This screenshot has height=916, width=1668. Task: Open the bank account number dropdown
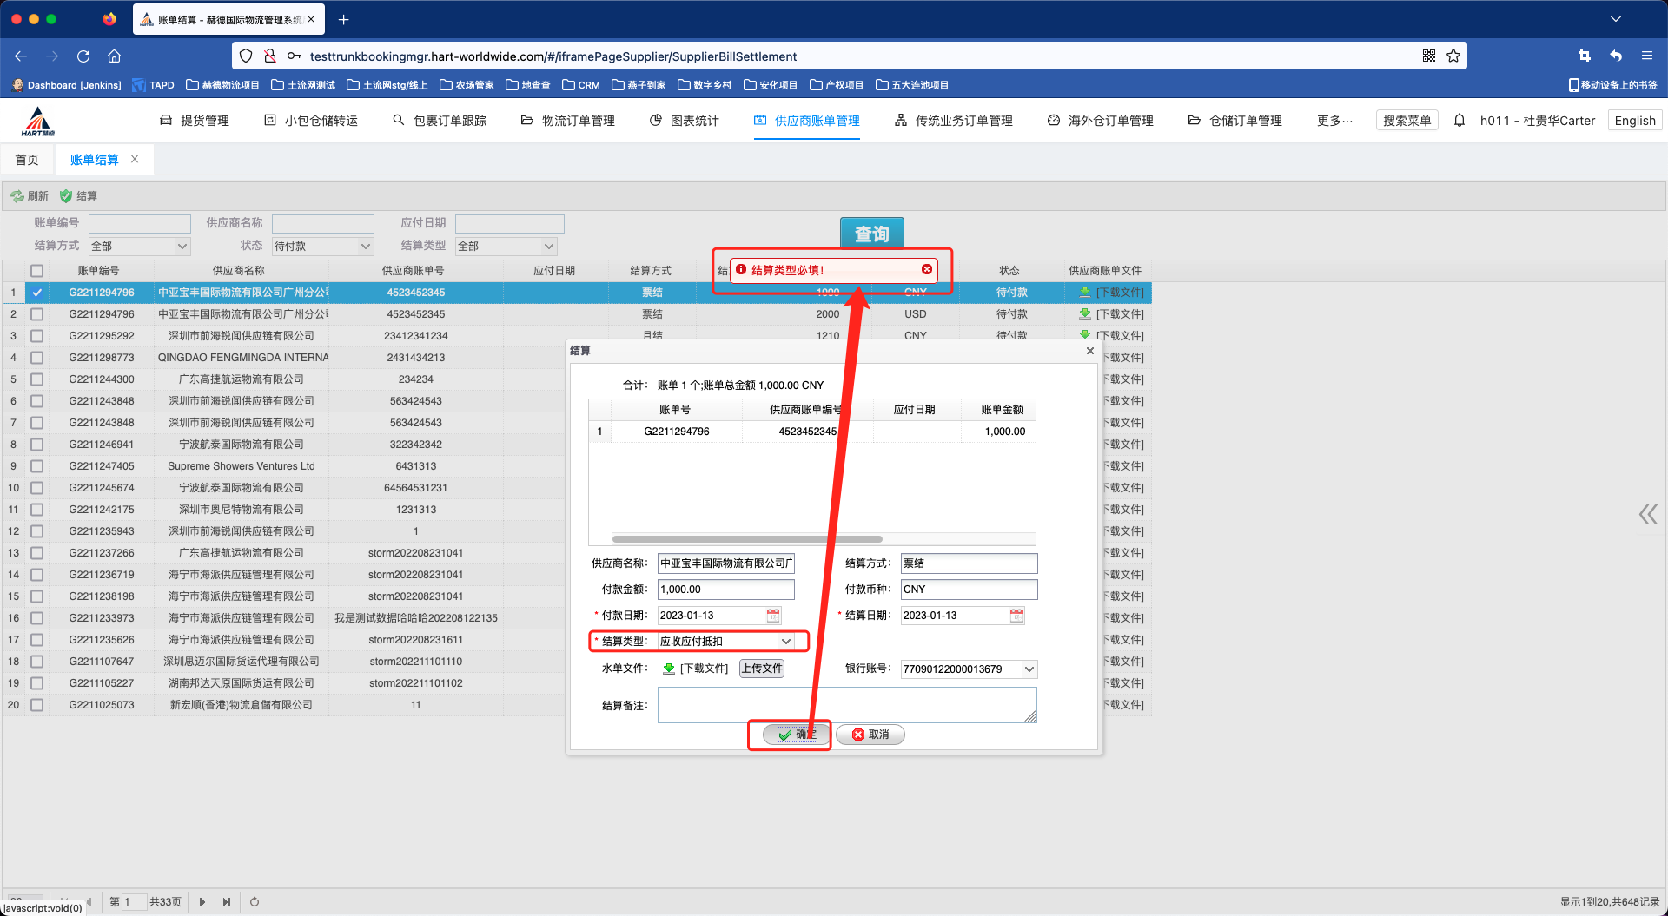1029,669
